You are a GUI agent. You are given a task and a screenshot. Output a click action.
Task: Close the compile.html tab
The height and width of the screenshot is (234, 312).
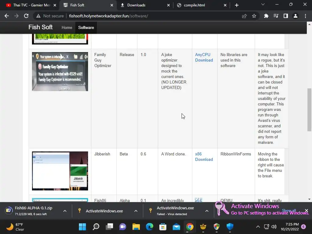pyautogui.click(x=225, y=5)
